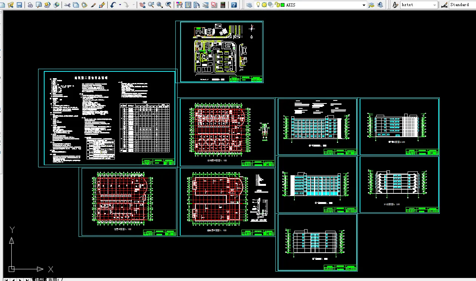Open the Sheet Set Manager icon
This screenshot has height=281, width=476.
tap(206, 5)
